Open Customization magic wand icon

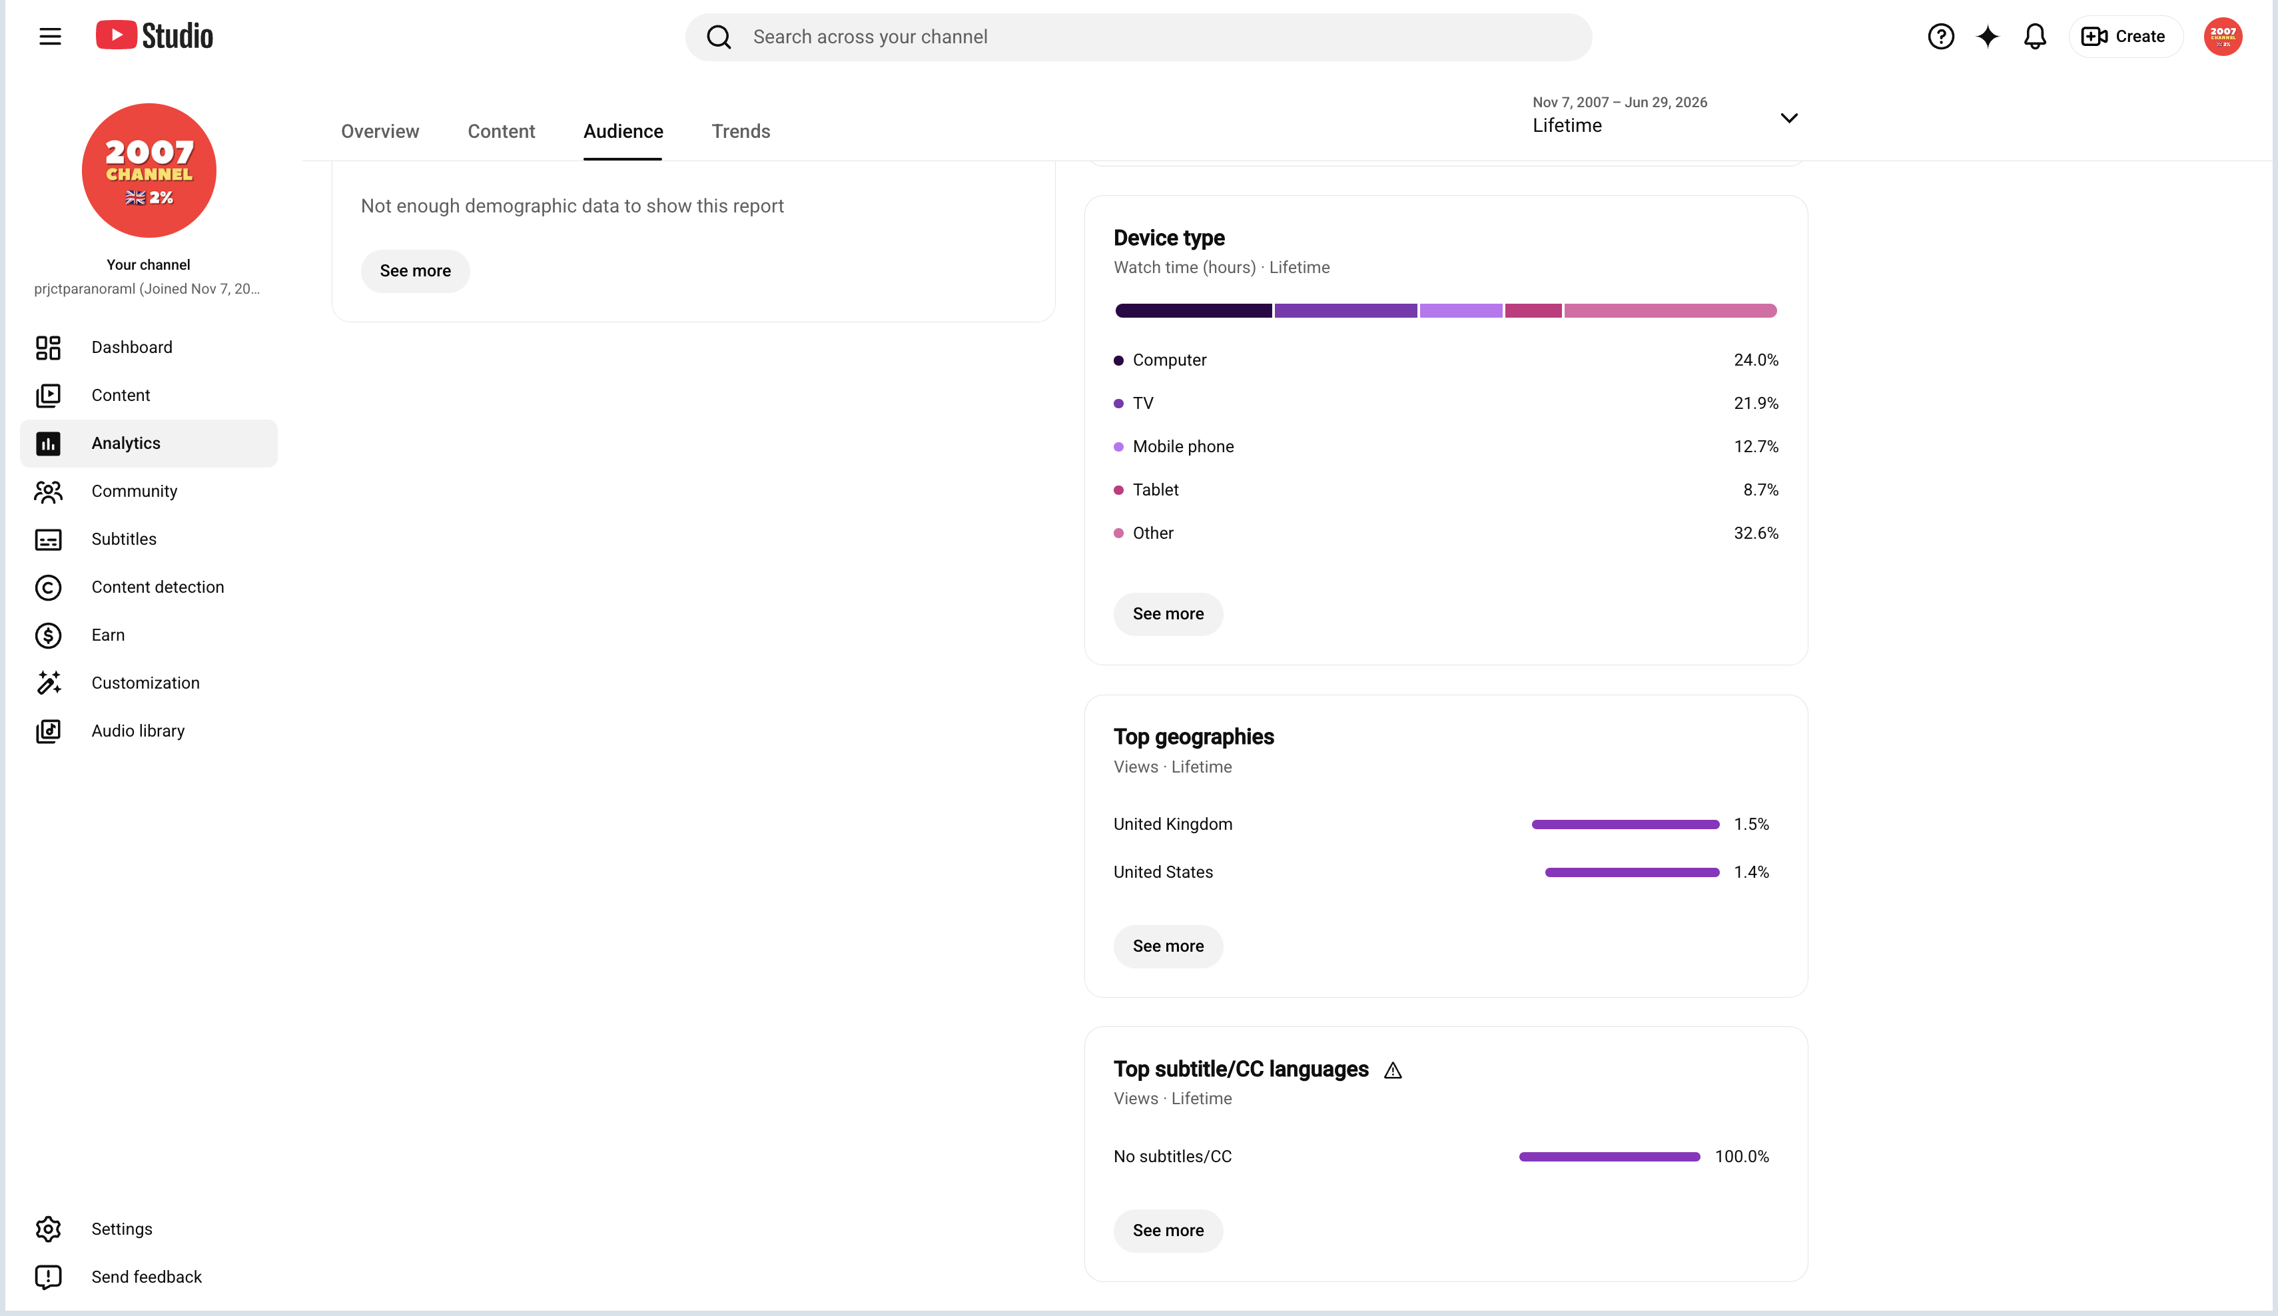pyautogui.click(x=48, y=683)
